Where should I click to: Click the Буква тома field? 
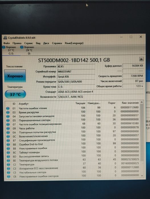(x=76, y=87)
